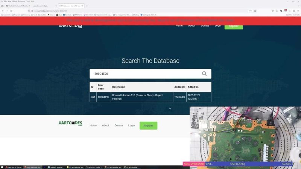Open the History menu
Viewport: 301px width, 169px height.
click(x=15, y=1)
